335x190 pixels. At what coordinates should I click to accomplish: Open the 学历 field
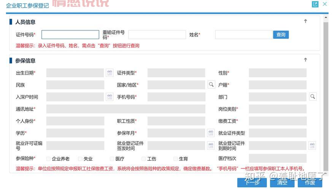click(75, 133)
